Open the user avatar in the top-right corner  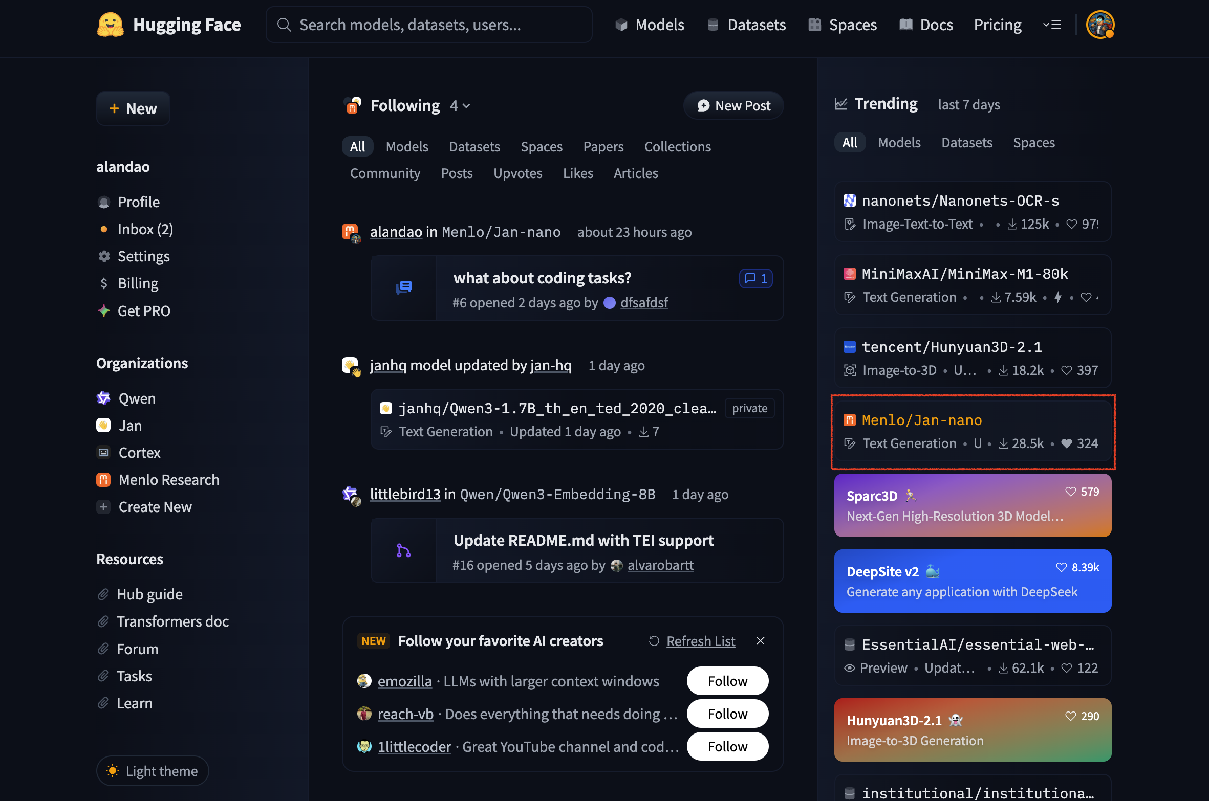(1100, 25)
